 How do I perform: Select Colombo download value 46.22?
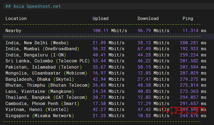(144, 61)
